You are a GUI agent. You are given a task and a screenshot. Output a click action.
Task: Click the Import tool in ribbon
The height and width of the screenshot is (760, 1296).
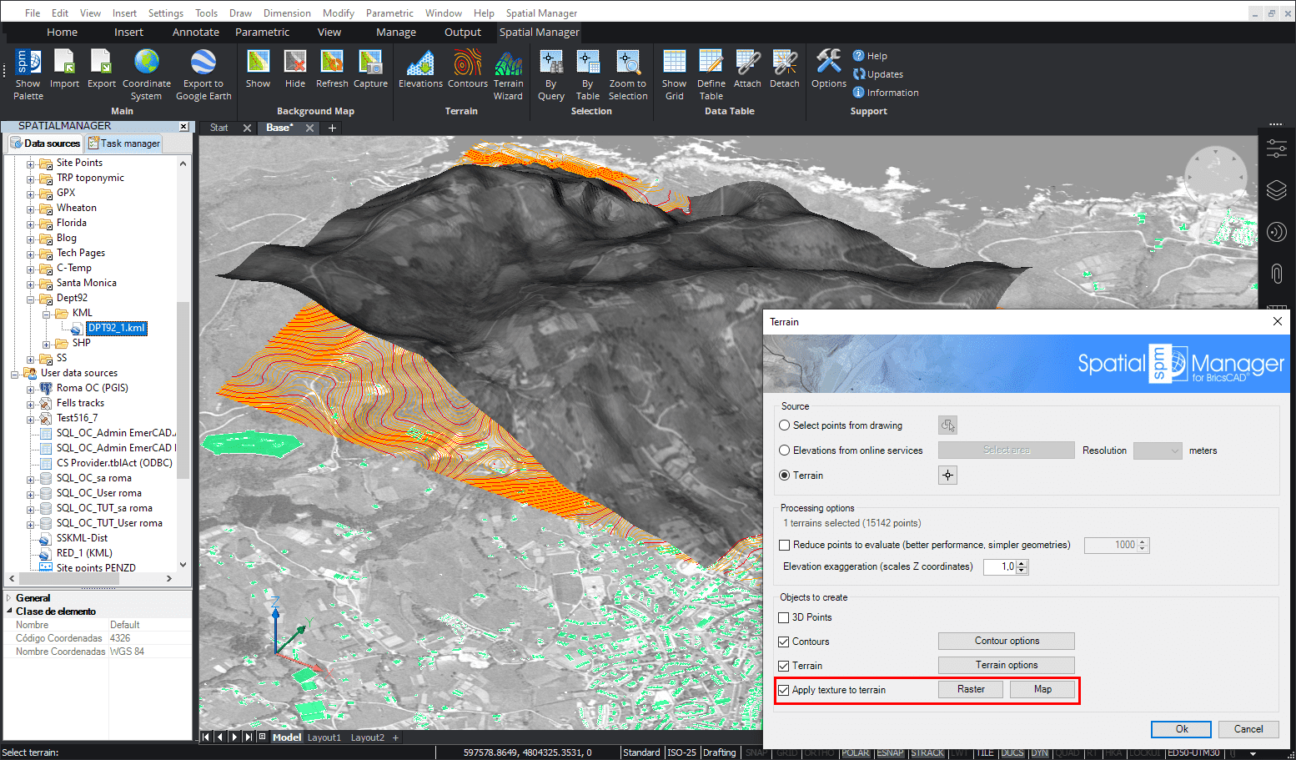(64, 69)
